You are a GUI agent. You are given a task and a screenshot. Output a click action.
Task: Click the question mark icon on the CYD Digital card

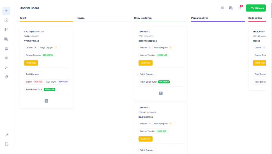coord(46,101)
